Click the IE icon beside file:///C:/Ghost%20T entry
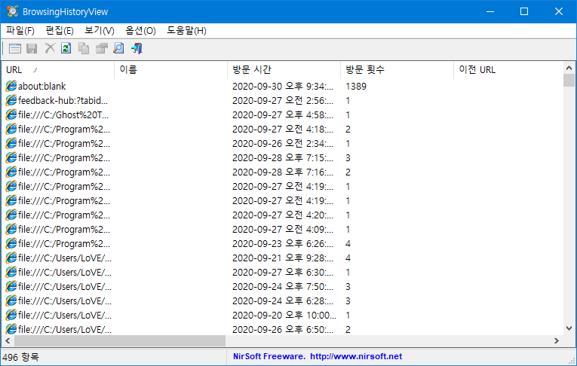Screen dimensions: 577x366 tap(11, 114)
